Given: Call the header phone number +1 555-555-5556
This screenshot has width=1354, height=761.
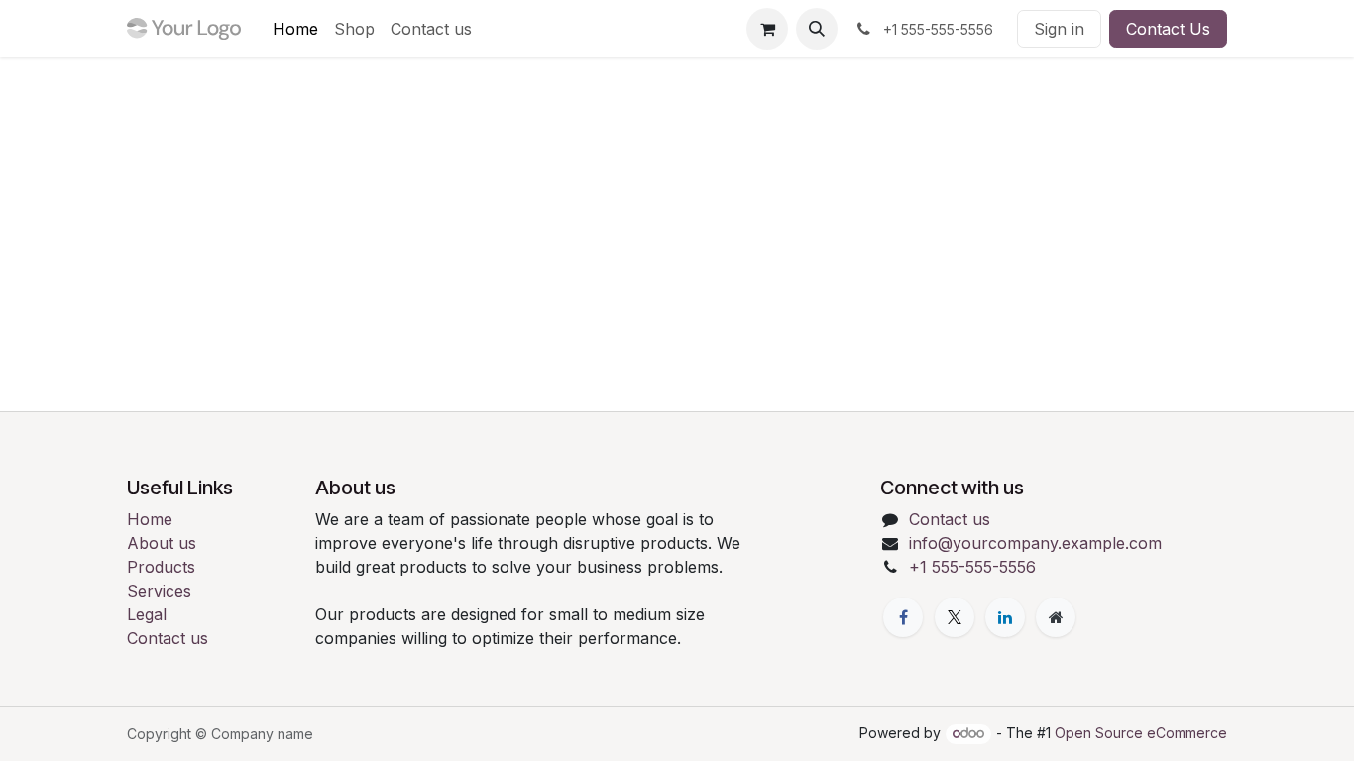Looking at the screenshot, I should pyautogui.click(x=937, y=30).
